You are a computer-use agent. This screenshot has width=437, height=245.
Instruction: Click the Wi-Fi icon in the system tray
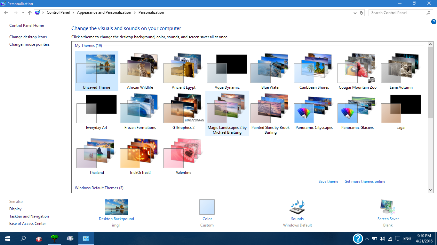pos(390,238)
